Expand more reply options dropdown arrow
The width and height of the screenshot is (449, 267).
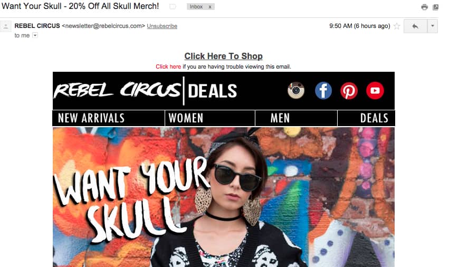pyautogui.click(x=433, y=26)
